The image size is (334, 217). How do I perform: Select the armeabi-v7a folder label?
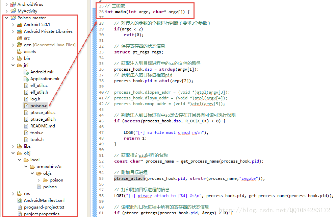coord(49,167)
